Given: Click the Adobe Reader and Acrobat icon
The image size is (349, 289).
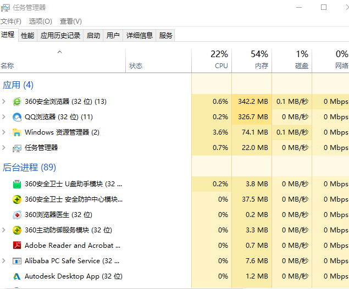Looking at the screenshot, I should click(17, 246).
